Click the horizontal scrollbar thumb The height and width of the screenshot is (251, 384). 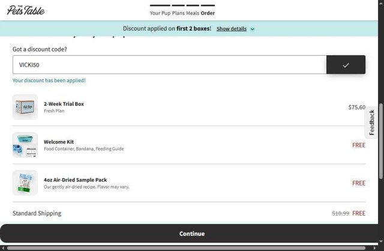coord(186,248)
